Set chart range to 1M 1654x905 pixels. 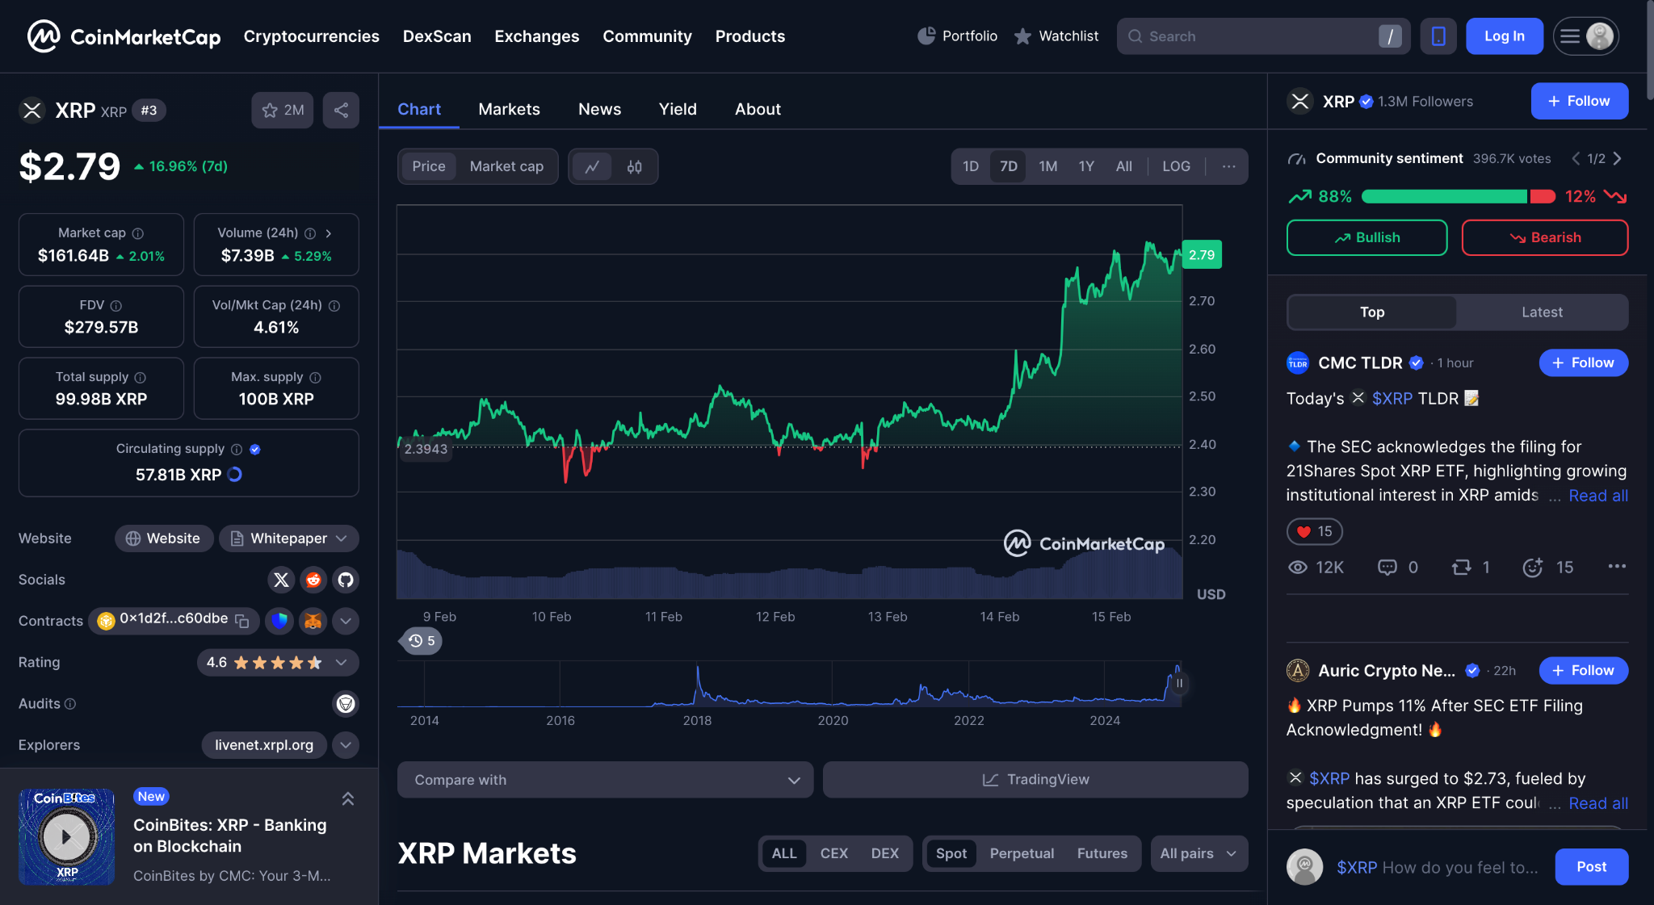1048,167
